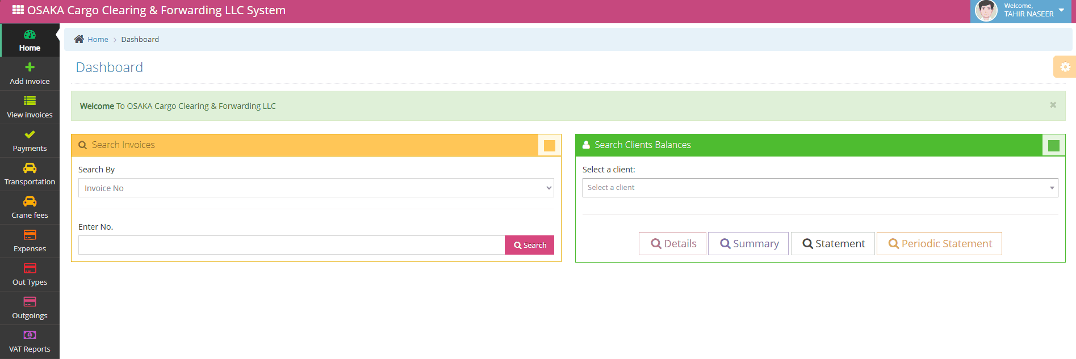The width and height of the screenshot is (1076, 359).
Task: Click the Statement button
Action: point(833,243)
